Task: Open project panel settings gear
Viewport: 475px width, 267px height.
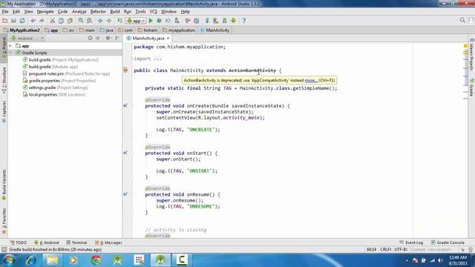Action: 108,38
